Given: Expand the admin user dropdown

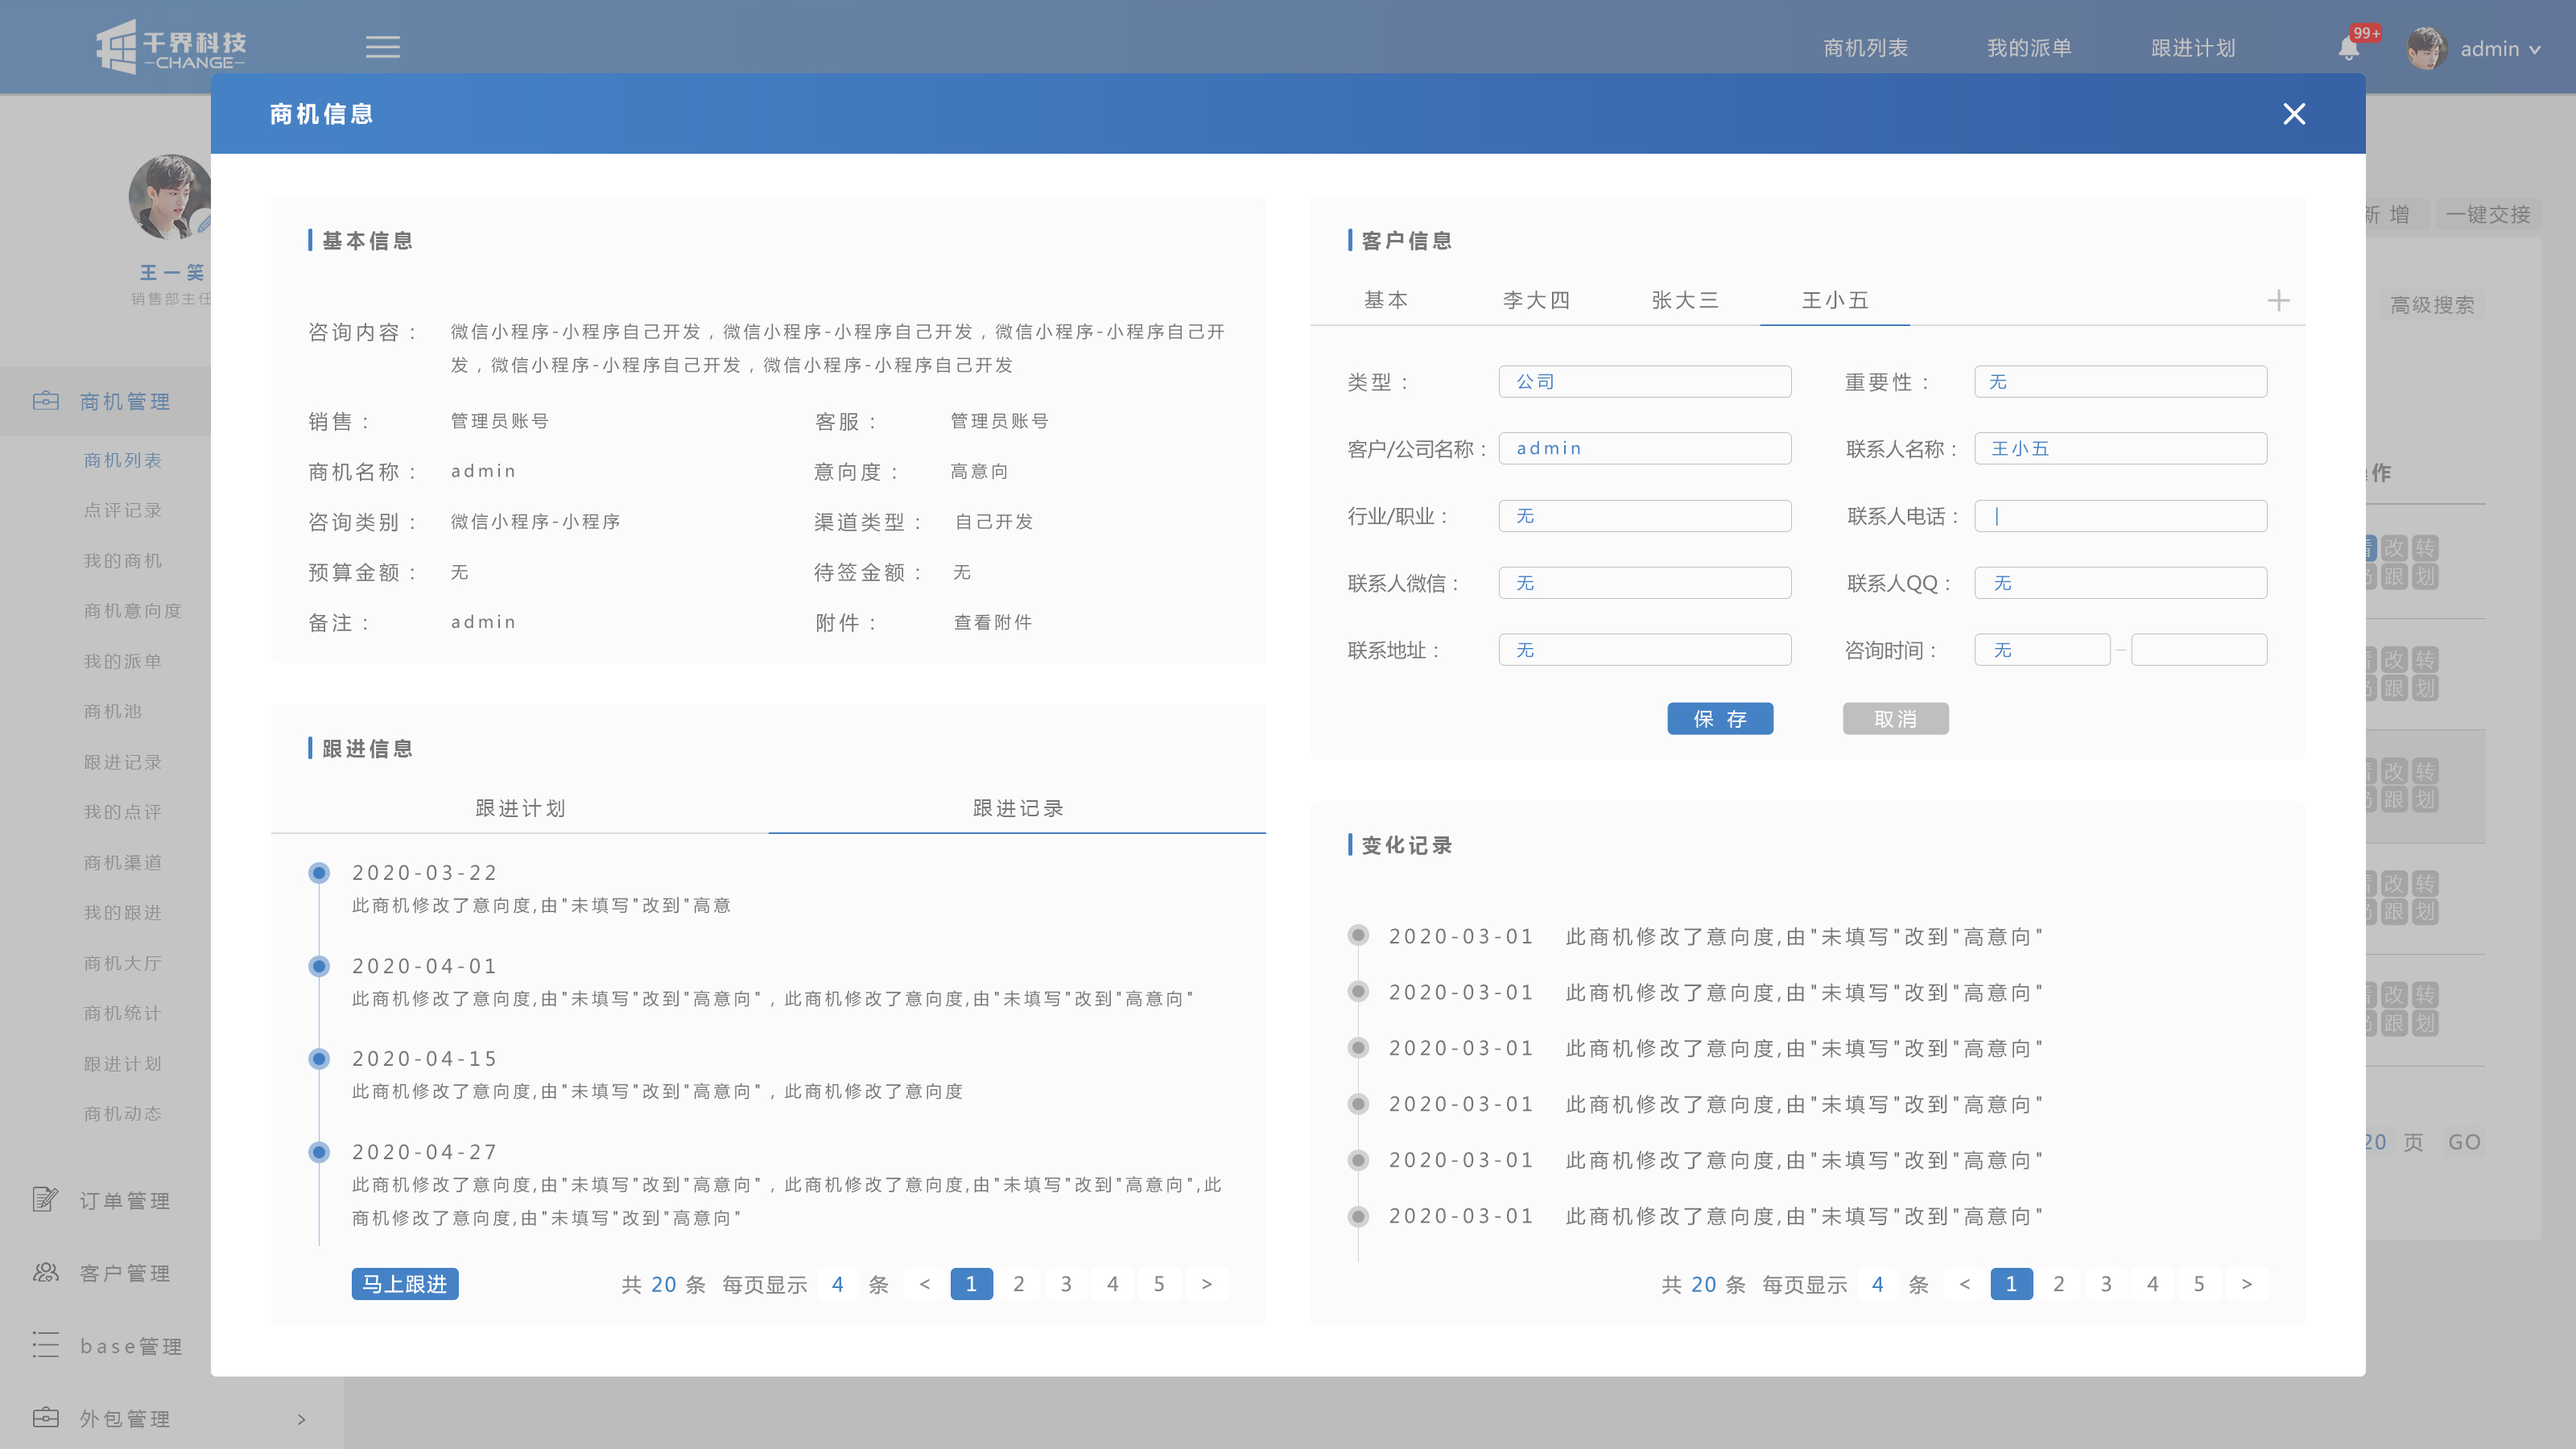Looking at the screenshot, I should click(x=2534, y=49).
